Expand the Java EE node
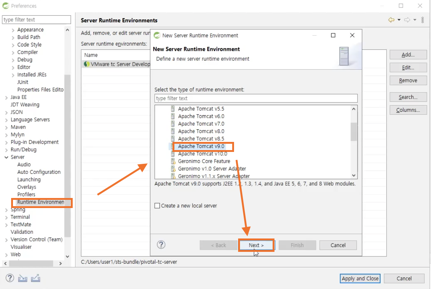The height and width of the screenshot is (289, 431). click(6, 97)
